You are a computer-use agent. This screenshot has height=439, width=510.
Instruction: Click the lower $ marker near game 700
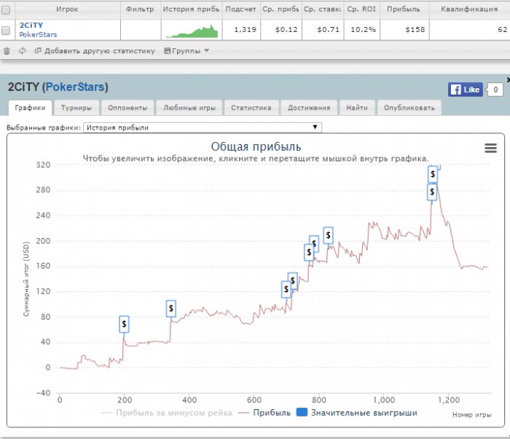tap(286, 289)
